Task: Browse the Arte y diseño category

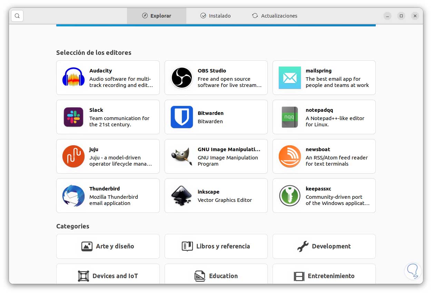Action: pyautogui.click(x=108, y=246)
